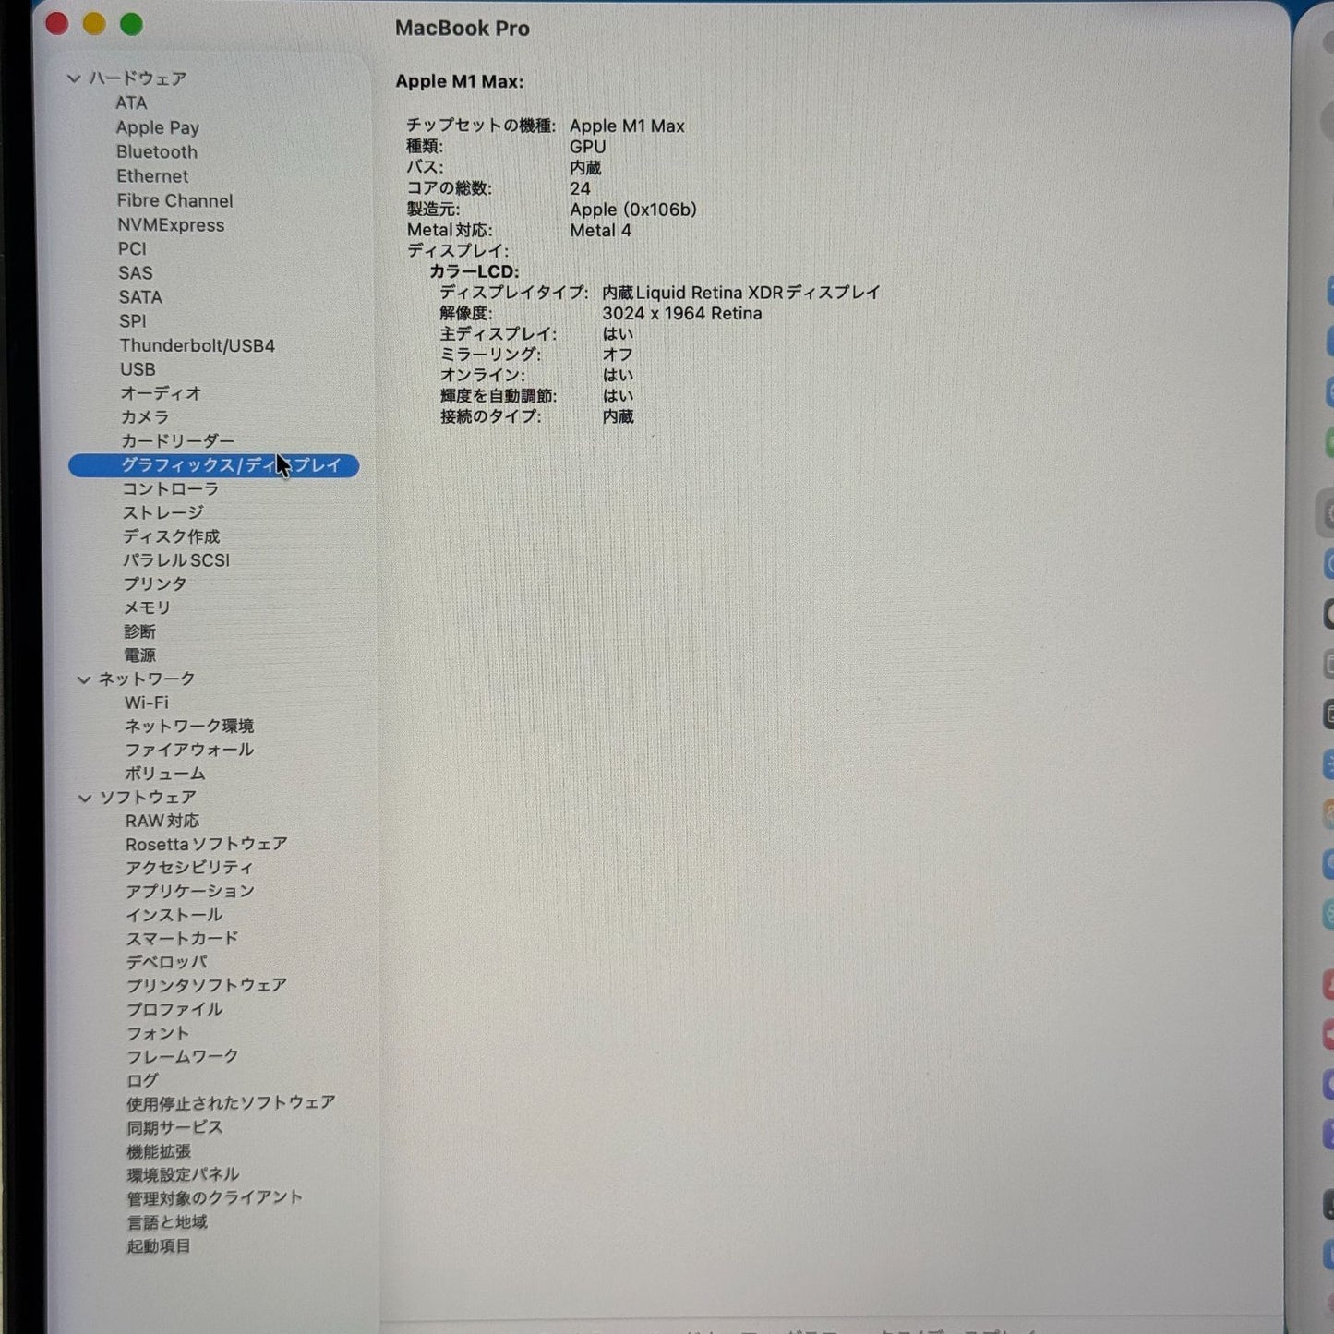The width and height of the screenshot is (1334, 1334).
Task: Select 診断 in the sidebar
Action: (139, 632)
